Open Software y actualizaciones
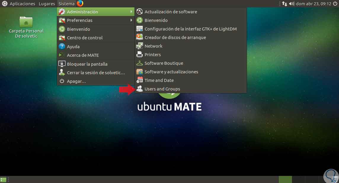339x183 pixels. pyautogui.click(x=191, y=72)
